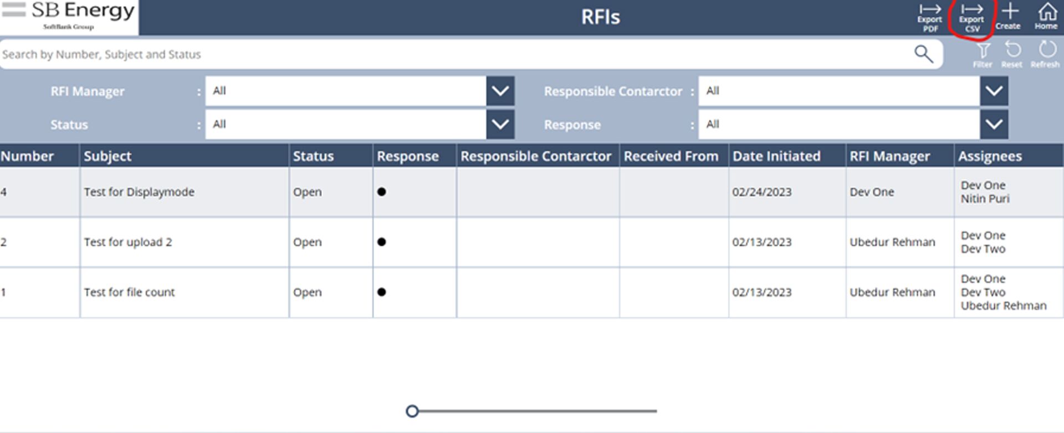The image size is (1064, 433).
Task: Click the Subject column header
Action: (x=108, y=156)
